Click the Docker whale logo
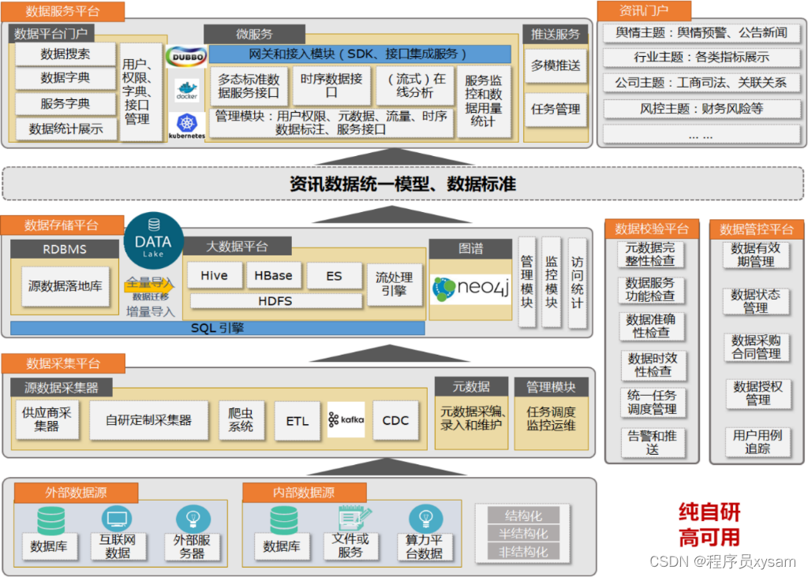Screen dimensions: 808x577 click(x=186, y=90)
